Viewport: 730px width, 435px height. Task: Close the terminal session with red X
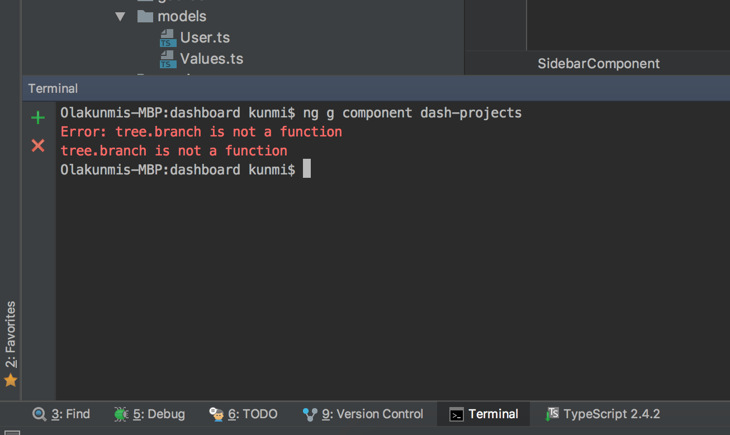pyautogui.click(x=38, y=146)
